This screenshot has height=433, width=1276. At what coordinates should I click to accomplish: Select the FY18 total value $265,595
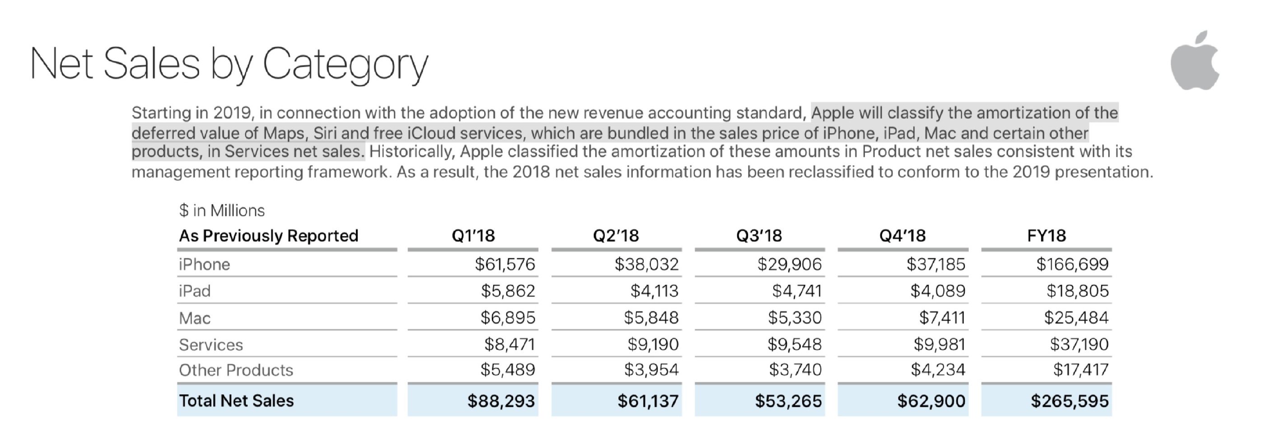pyautogui.click(x=1070, y=401)
